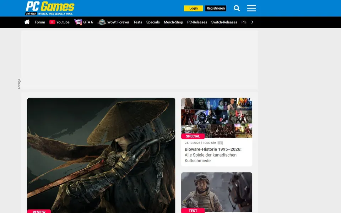Open the WoW: Forever nav link
This screenshot has height=213, width=341.
pos(118,22)
